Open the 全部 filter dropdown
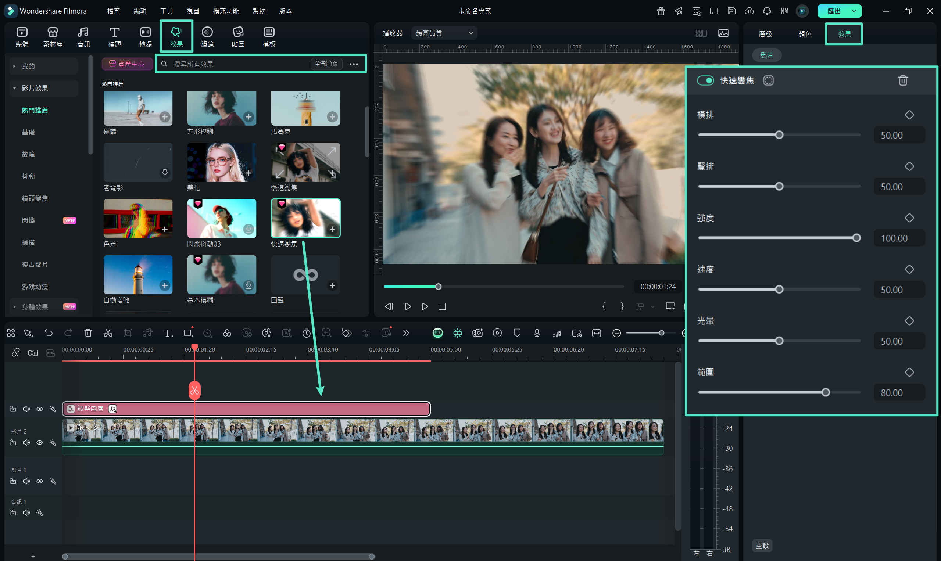The height and width of the screenshot is (561, 941). click(x=326, y=64)
